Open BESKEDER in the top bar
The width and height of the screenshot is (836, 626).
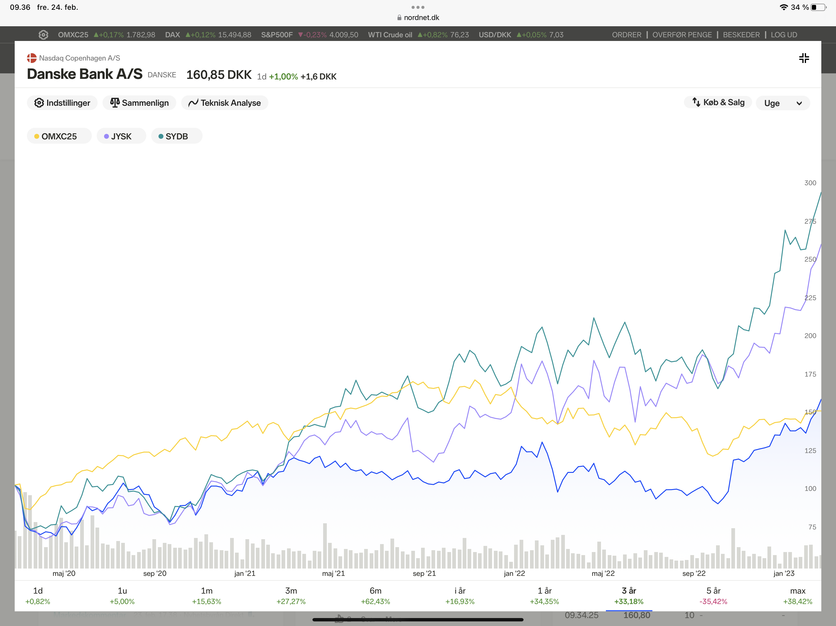(x=741, y=35)
